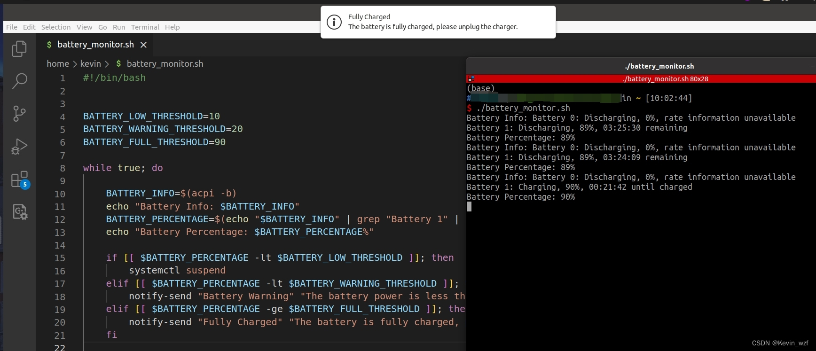Expand the chevron after kevin breadcrumb
The height and width of the screenshot is (351, 816).
pos(107,64)
